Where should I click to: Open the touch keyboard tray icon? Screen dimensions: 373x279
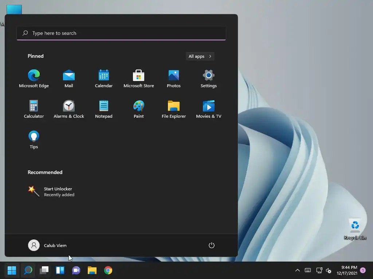307,270
